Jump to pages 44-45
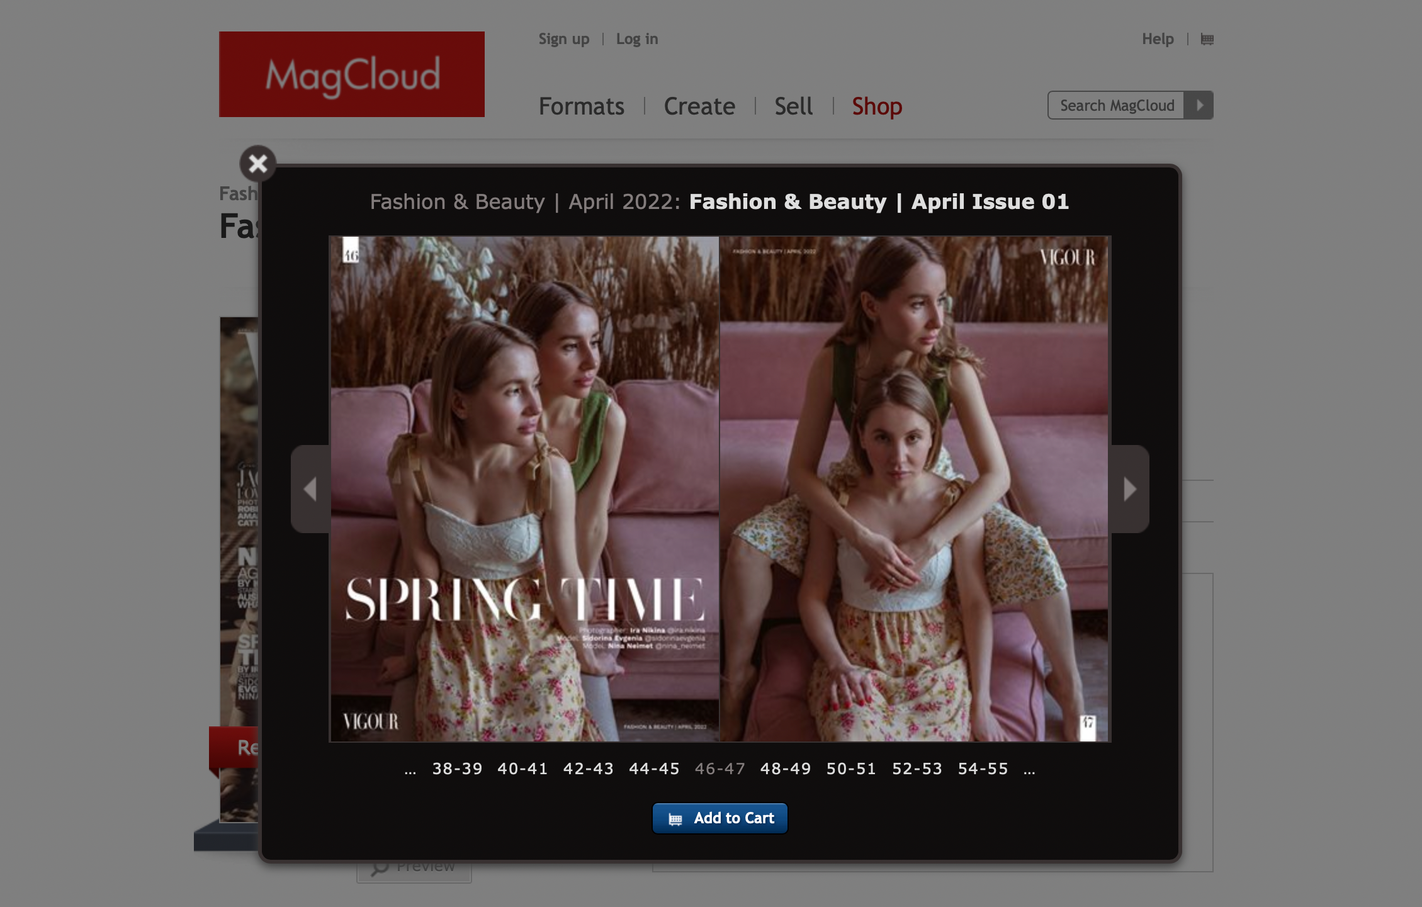Image resolution: width=1422 pixels, height=907 pixels. [654, 769]
